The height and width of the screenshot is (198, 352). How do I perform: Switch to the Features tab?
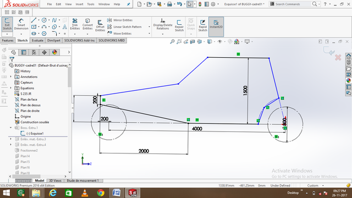pos(8,40)
